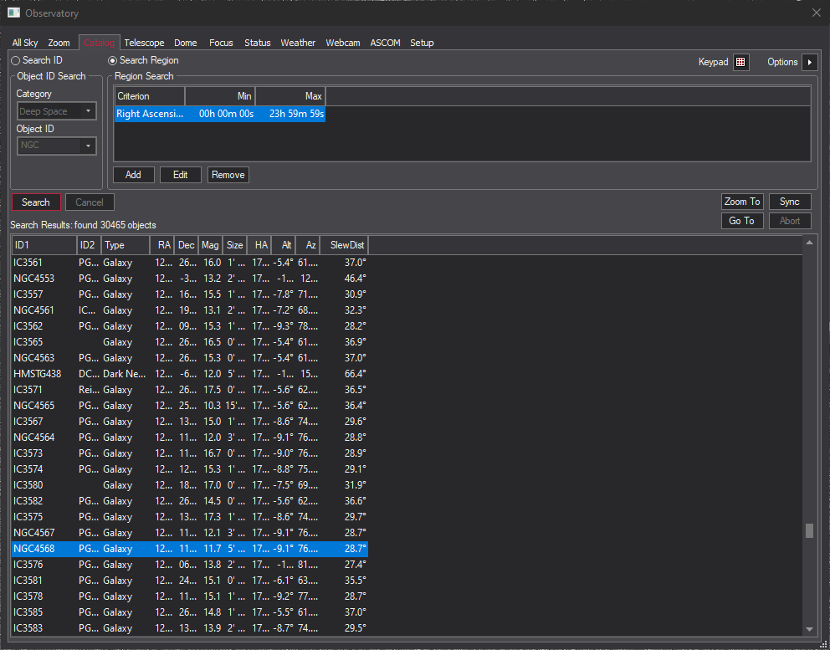This screenshot has height=650, width=830.
Task: Close the Observatory window
Action: pyautogui.click(x=817, y=13)
